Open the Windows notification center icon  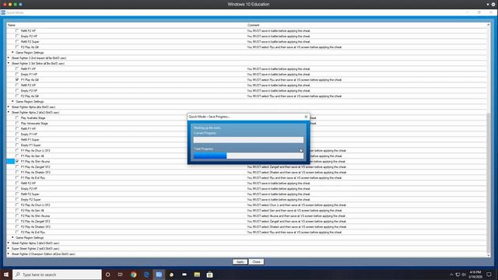[x=489, y=275]
